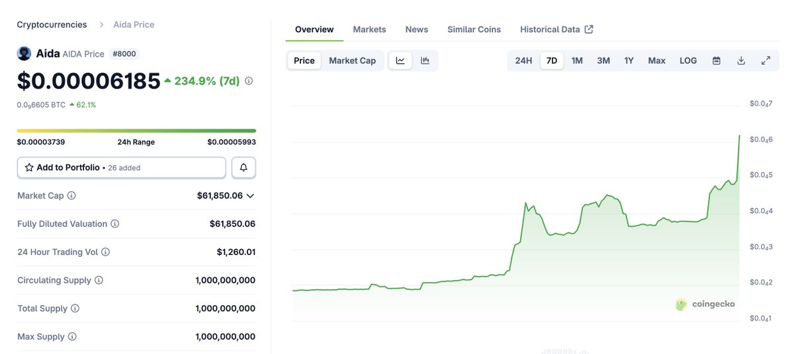Viewport: 794px width, 354px height.
Task: Select the Market Cap chart toggle
Action: pos(352,61)
